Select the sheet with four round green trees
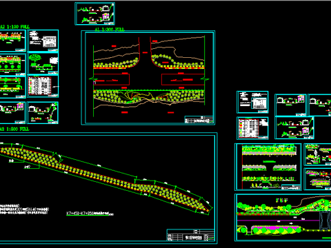The width and height of the screenshot is (331, 248). coord(12,65)
